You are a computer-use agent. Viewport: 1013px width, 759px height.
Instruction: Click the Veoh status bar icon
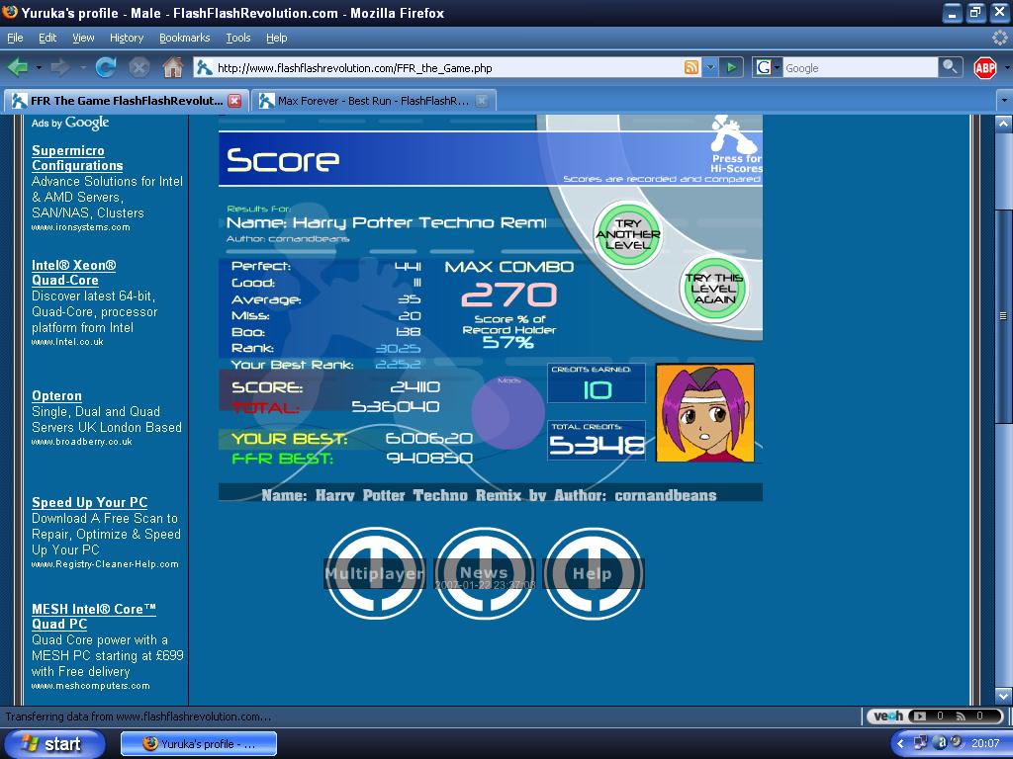point(887,716)
